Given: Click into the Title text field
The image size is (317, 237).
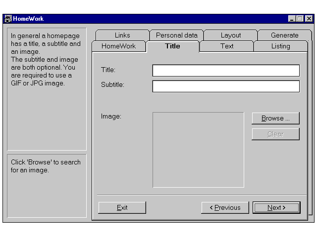Looking at the screenshot, I should [x=226, y=71].
